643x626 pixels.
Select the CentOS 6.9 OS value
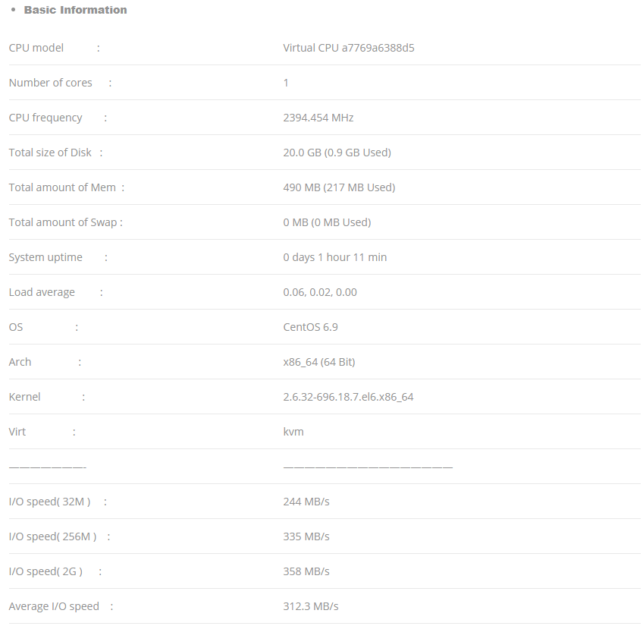coord(310,327)
